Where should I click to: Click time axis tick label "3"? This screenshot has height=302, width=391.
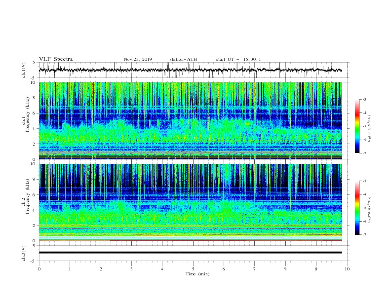pos(131,269)
